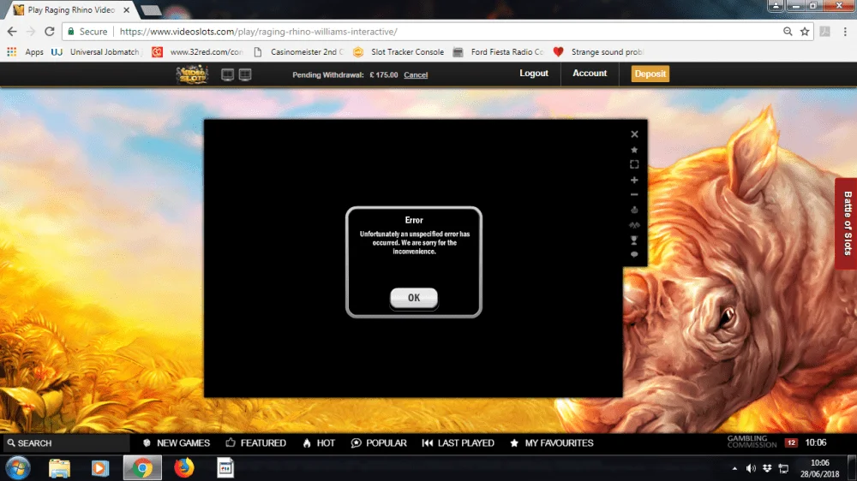Open the Universal Jobmatch bookmark

96,52
